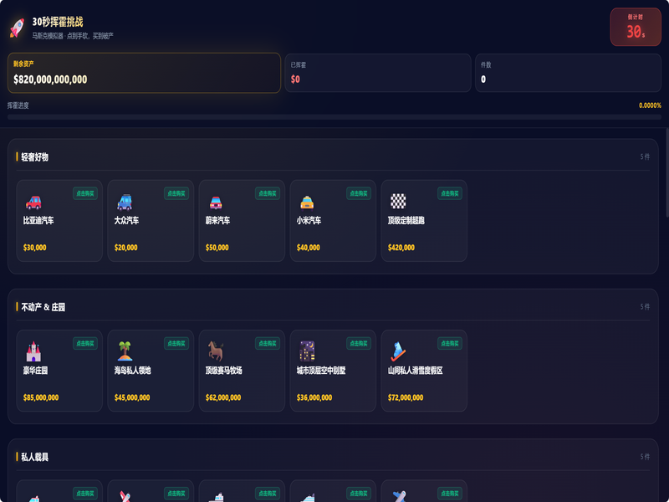Click the 小米汽车 item name
Screen dimensions: 669x502
tap(309, 221)
